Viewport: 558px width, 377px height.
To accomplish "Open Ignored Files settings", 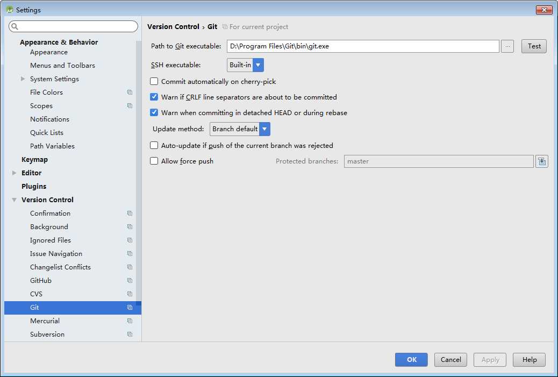I will (x=51, y=240).
